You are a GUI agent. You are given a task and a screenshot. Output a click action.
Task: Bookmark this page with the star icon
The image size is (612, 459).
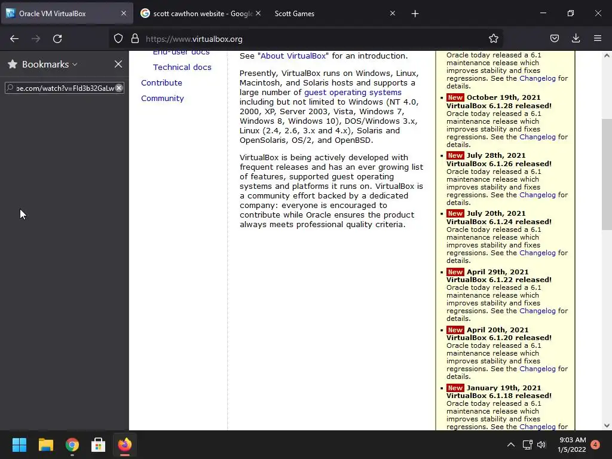(x=493, y=38)
